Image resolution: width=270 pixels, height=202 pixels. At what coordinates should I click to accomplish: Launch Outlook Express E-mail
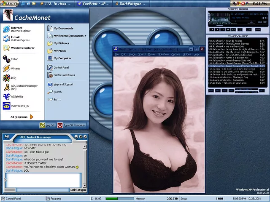click(x=17, y=39)
